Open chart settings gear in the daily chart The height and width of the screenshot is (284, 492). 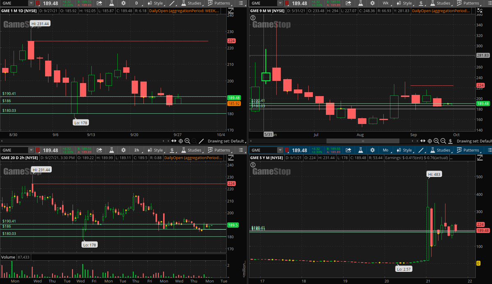coord(123,3)
